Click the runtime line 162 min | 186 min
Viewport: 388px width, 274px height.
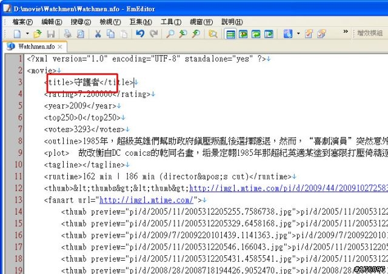(167, 176)
